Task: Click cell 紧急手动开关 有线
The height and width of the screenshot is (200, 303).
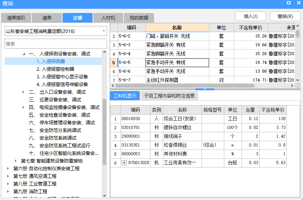Action: click(177, 63)
